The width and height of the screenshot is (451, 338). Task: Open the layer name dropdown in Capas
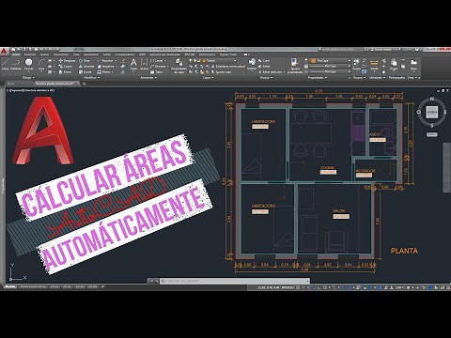tap(213, 61)
